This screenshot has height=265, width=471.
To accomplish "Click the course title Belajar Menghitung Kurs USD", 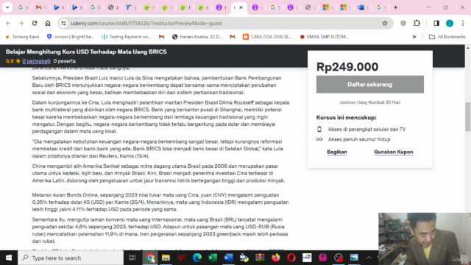I will pyautogui.click(x=86, y=52).
